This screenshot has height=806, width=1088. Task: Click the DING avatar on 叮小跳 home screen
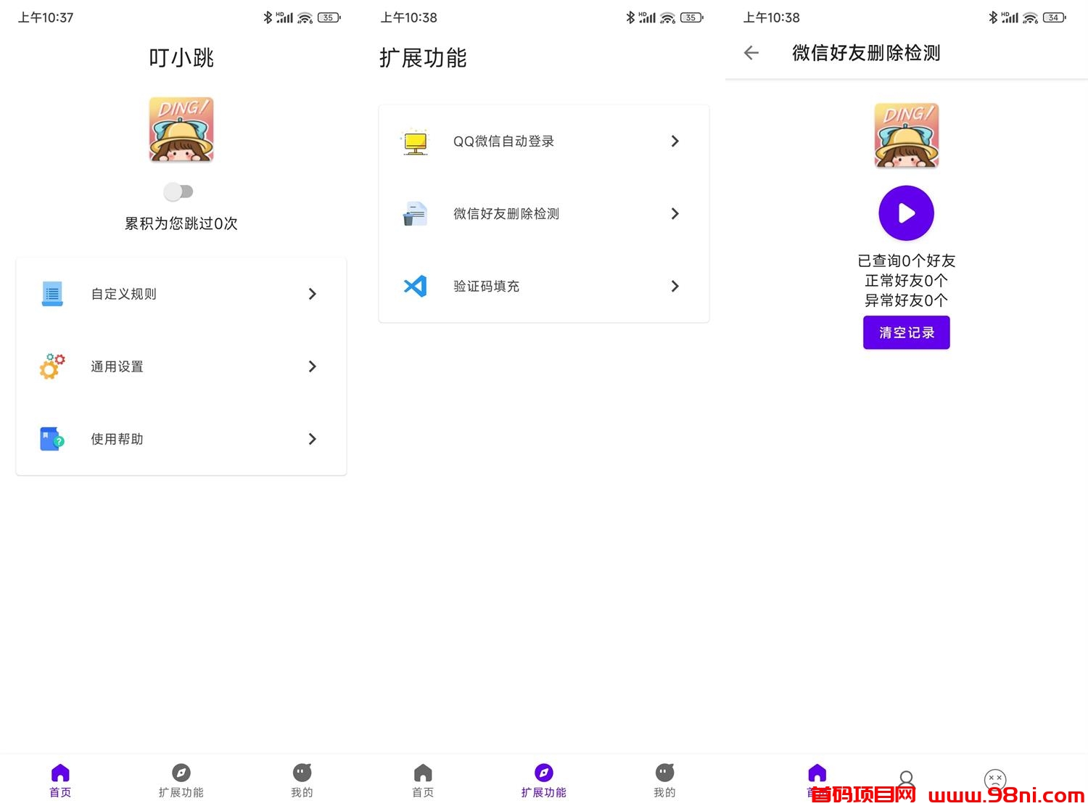pos(181,129)
